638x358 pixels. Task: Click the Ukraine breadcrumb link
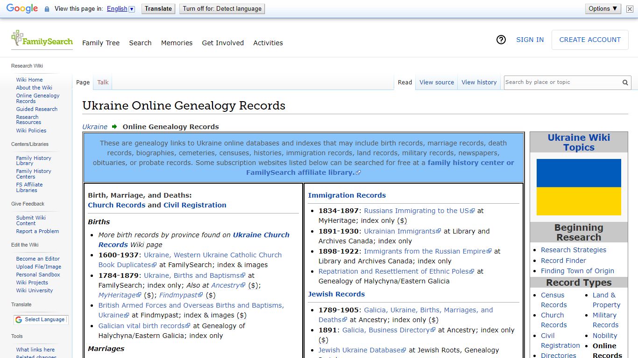[x=95, y=127]
